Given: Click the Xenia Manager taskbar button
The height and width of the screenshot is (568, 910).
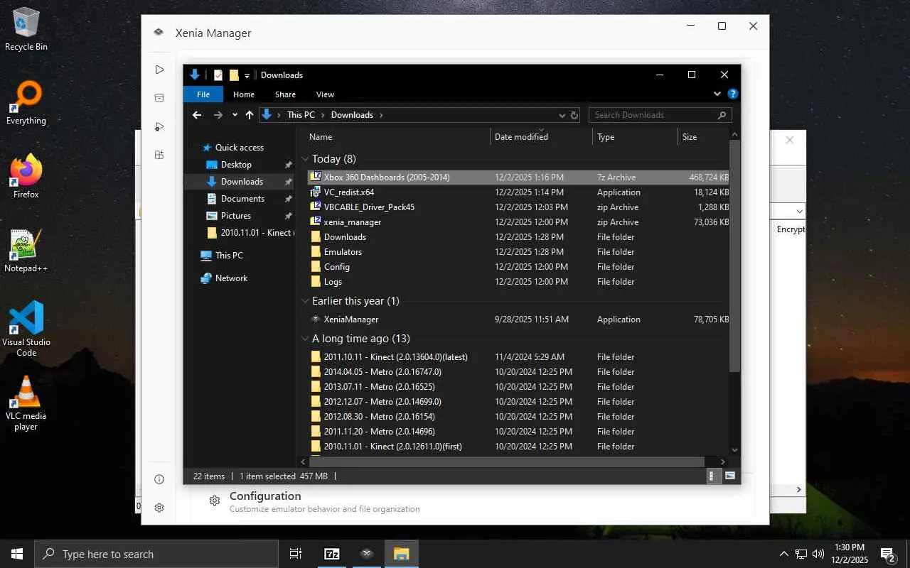Looking at the screenshot, I should click(366, 554).
